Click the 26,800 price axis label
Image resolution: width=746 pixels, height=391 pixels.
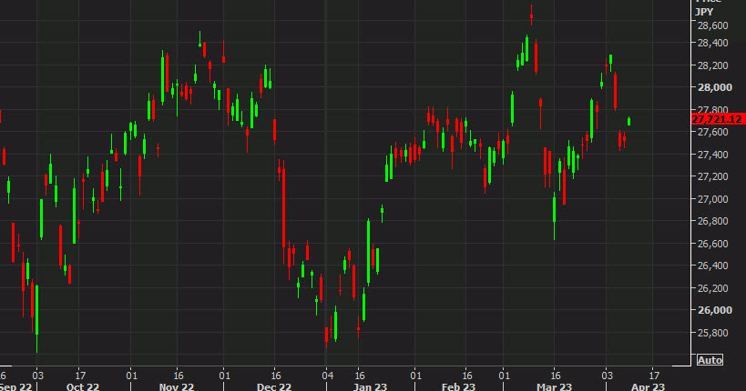pos(712,221)
